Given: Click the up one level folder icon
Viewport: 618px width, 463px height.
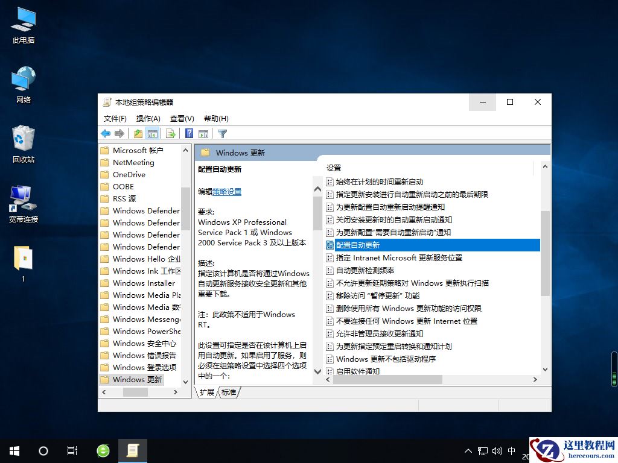Looking at the screenshot, I should (x=138, y=133).
